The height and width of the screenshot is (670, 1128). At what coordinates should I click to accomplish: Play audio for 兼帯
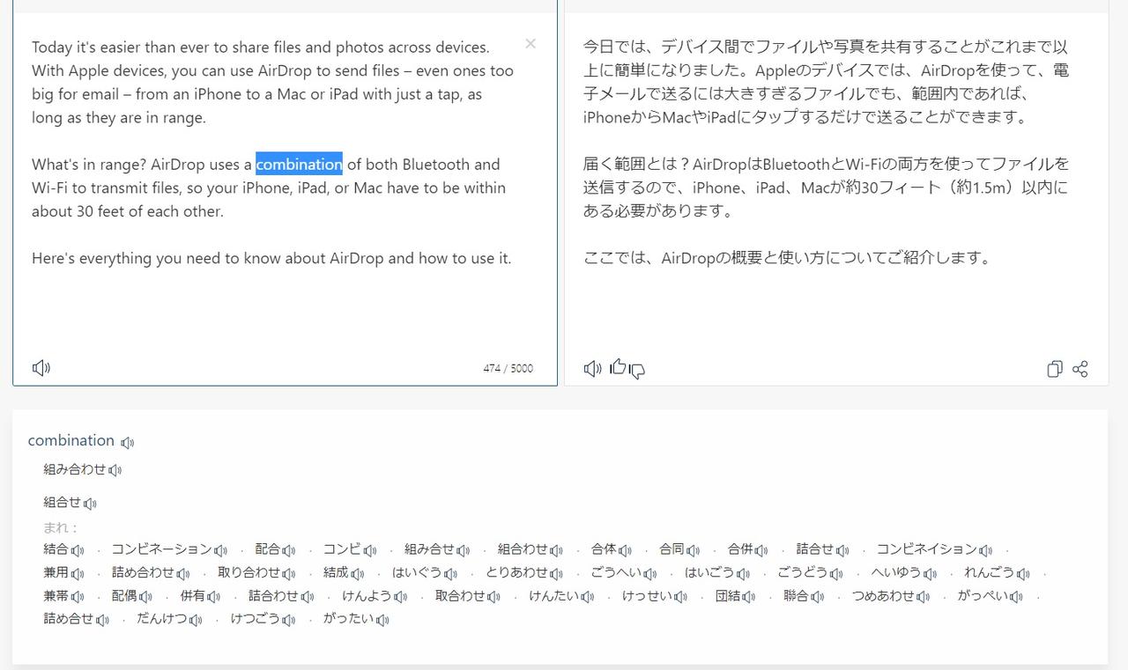coord(78,597)
